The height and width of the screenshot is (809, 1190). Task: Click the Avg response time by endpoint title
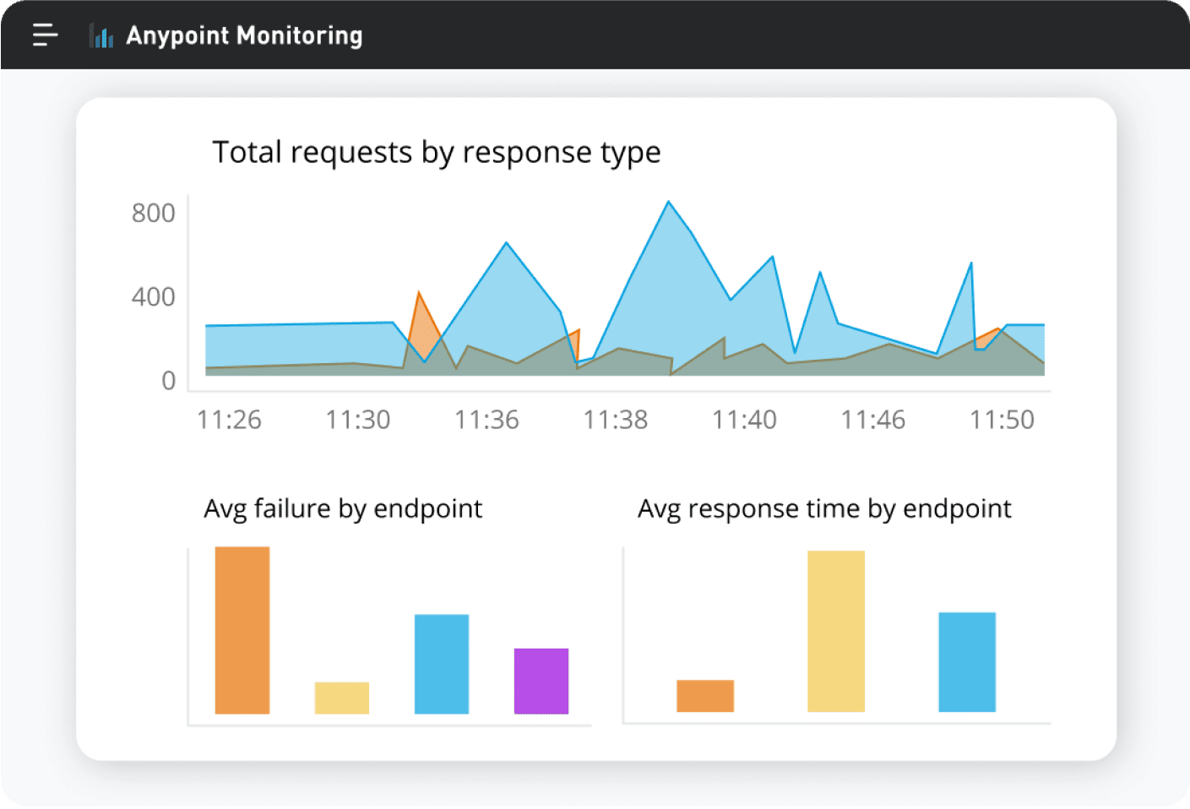(x=825, y=508)
